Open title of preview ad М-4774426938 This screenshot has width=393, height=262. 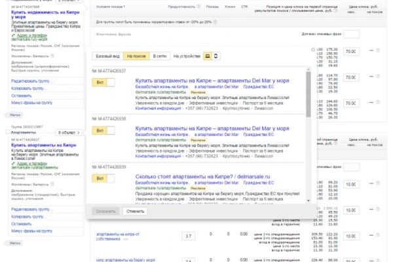212,128
